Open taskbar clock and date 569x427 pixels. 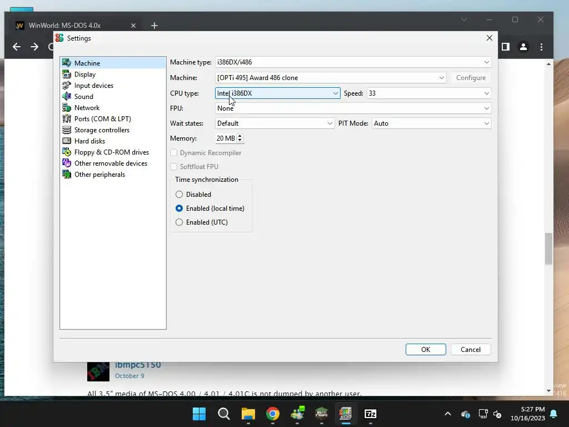click(528, 414)
